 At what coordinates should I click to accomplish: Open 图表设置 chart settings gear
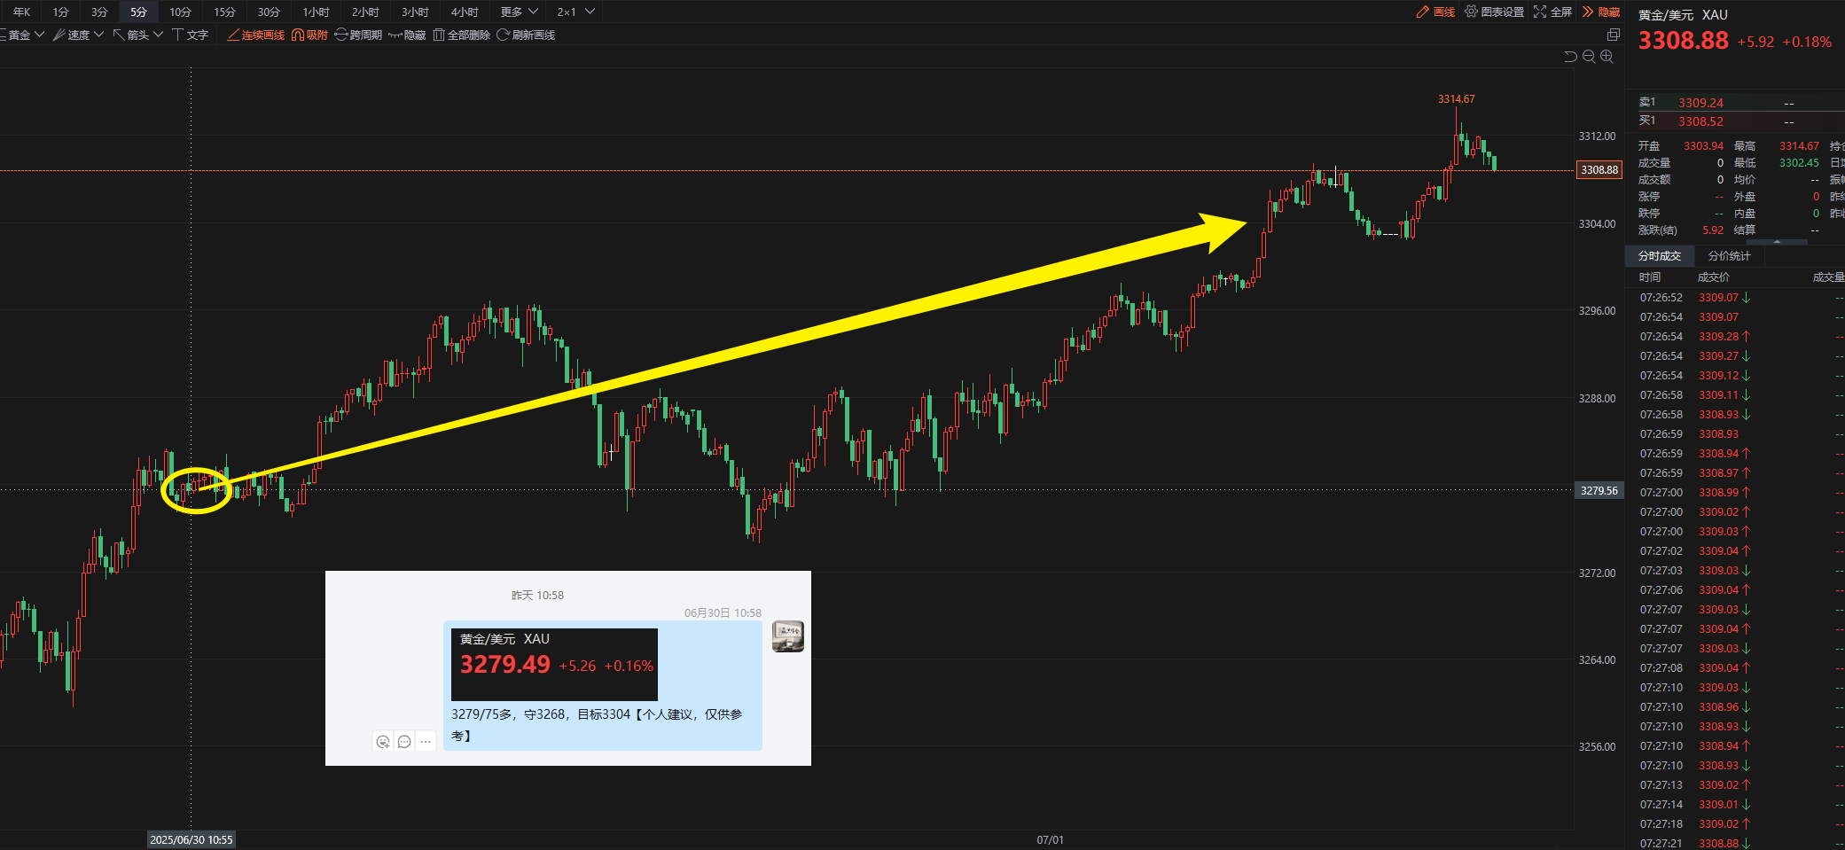1494,12
